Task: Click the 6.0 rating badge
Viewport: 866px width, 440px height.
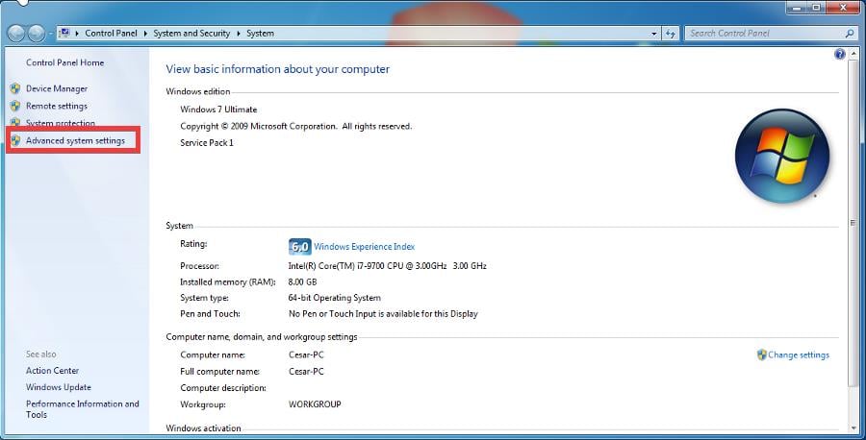Action: pyautogui.click(x=300, y=247)
